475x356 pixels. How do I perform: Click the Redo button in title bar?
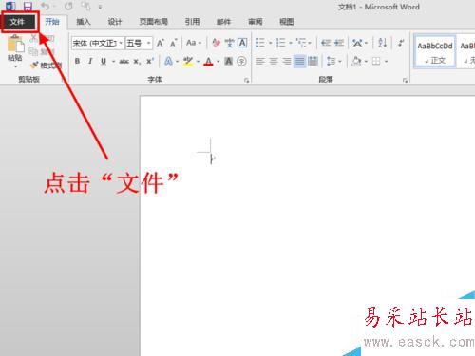click(x=68, y=6)
